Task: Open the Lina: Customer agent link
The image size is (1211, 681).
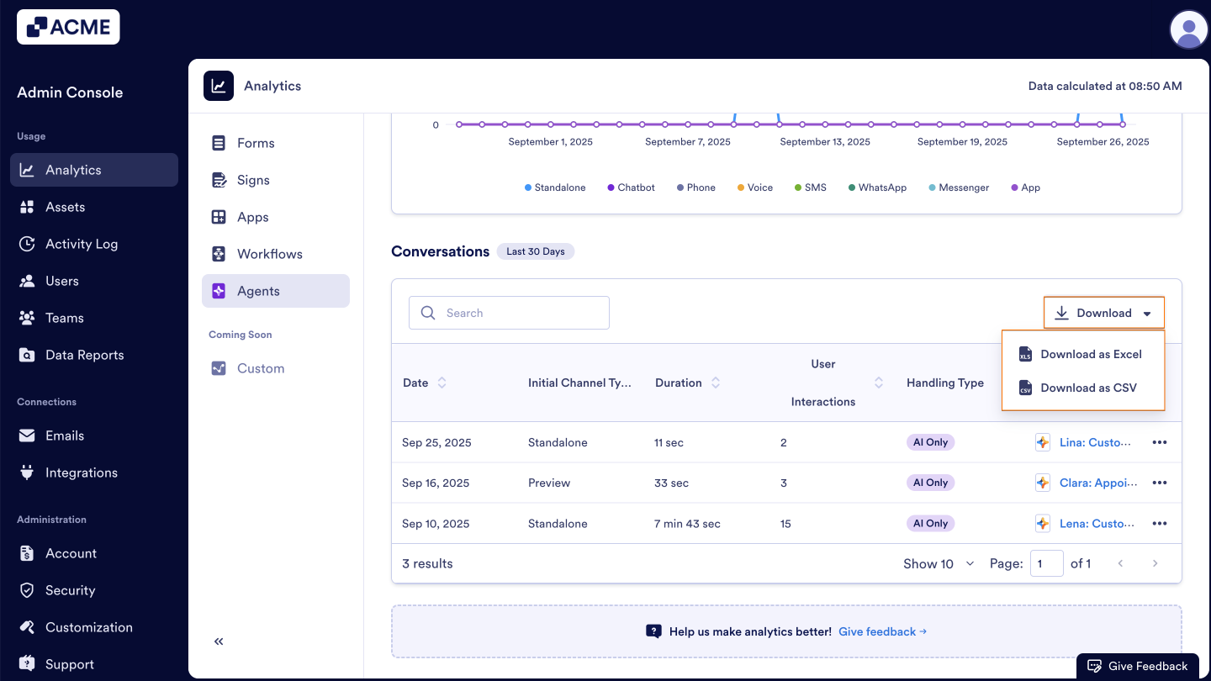Action: (x=1097, y=442)
